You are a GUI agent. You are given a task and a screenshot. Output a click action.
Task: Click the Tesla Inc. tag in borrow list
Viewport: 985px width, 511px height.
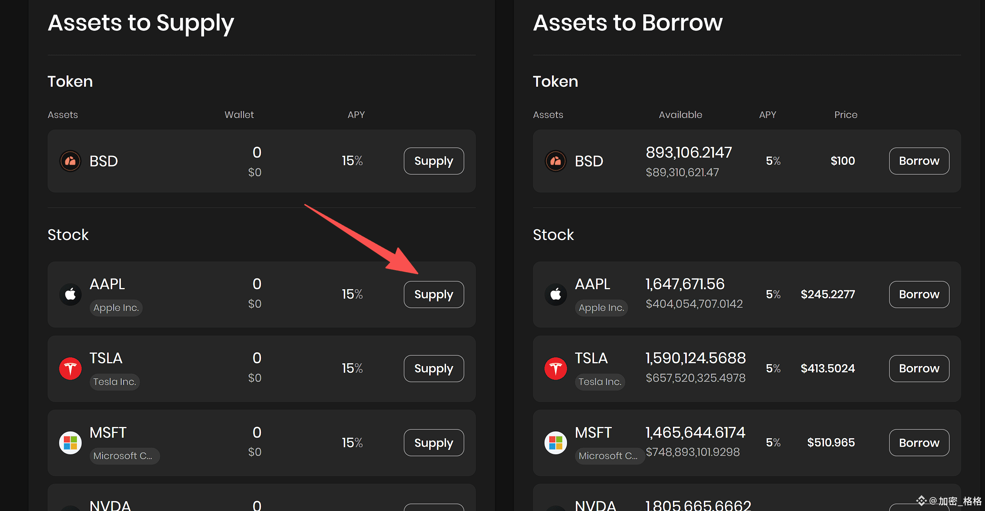click(x=600, y=382)
